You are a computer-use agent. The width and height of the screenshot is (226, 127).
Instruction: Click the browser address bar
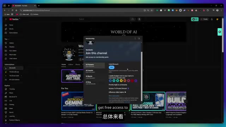82,10
